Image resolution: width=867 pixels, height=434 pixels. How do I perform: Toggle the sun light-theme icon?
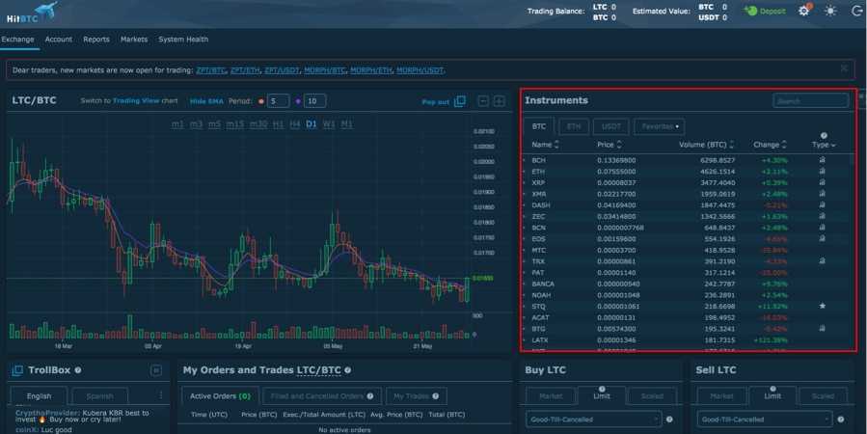(830, 11)
